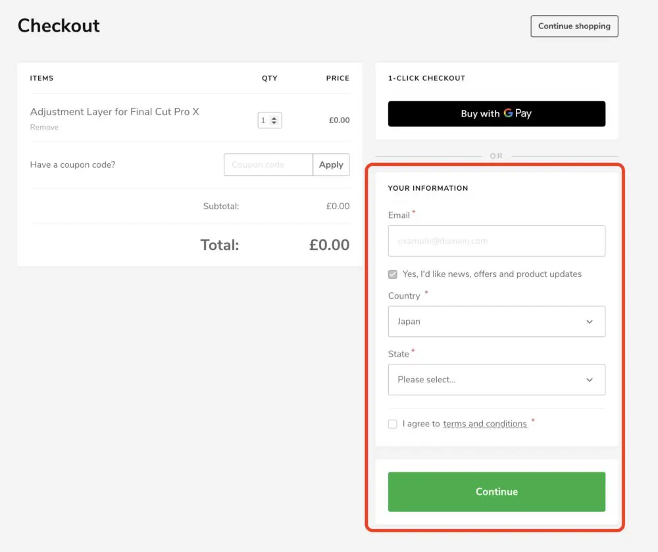Click the quantity field showing 1
This screenshot has height=552, width=658.
(265, 120)
